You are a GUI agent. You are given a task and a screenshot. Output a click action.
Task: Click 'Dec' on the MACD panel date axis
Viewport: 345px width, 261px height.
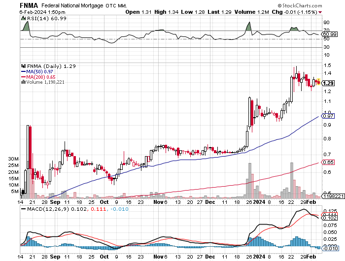[210, 257]
